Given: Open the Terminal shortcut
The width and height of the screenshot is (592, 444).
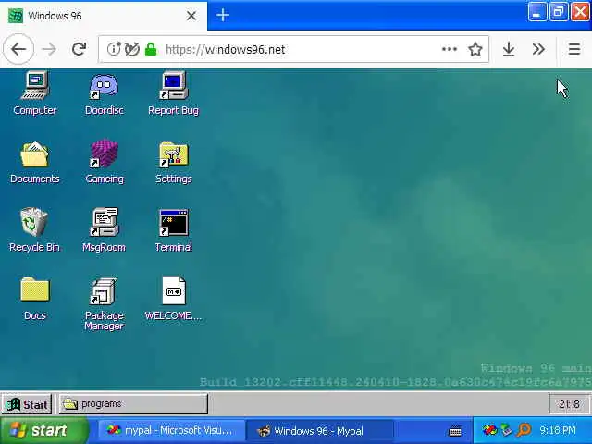Looking at the screenshot, I should point(174,229).
